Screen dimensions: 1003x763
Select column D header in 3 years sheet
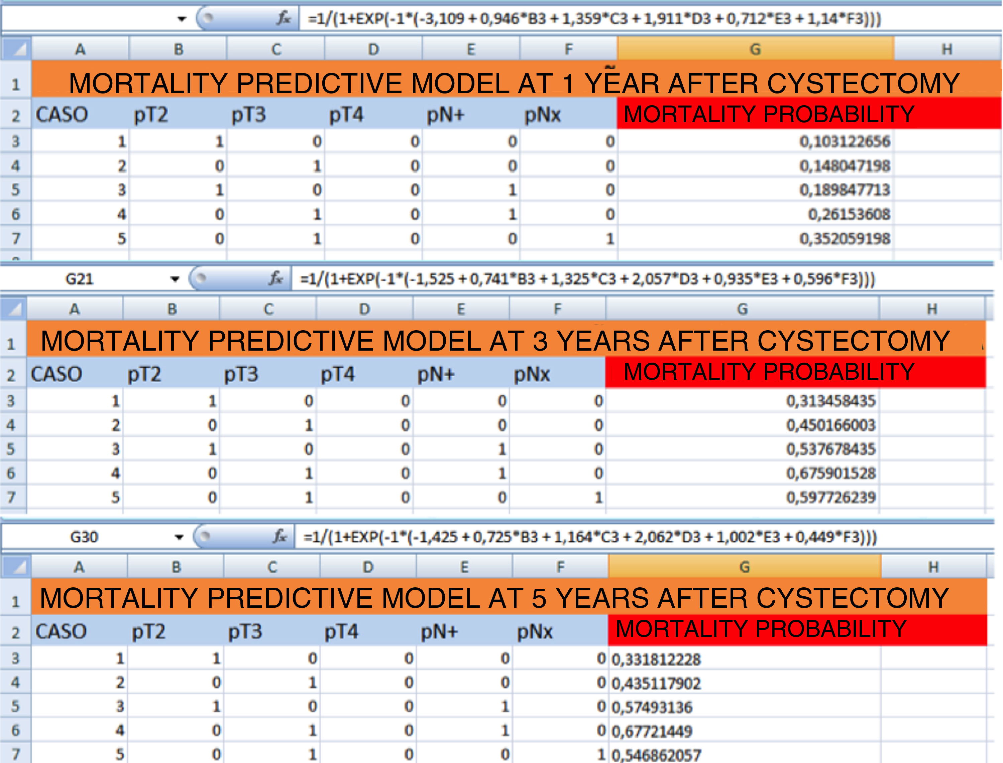pyautogui.click(x=364, y=309)
